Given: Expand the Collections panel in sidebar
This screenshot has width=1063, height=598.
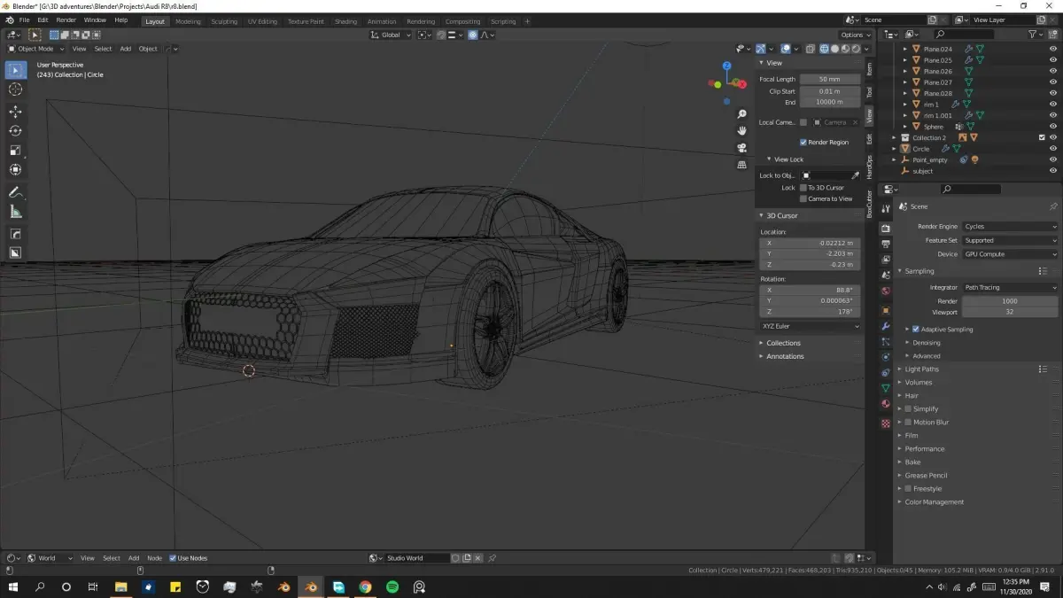Looking at the screenshot, I should tap(783, 343).
